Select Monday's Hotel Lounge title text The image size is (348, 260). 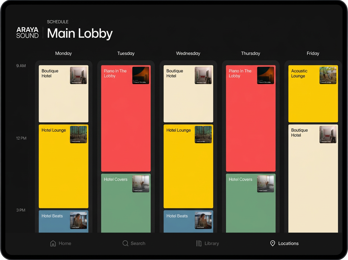click(x=54, y=130)
